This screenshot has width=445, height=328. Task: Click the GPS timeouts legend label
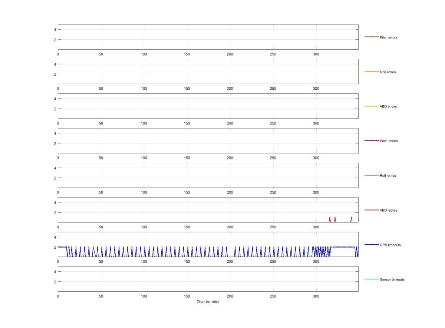(390, 245)
